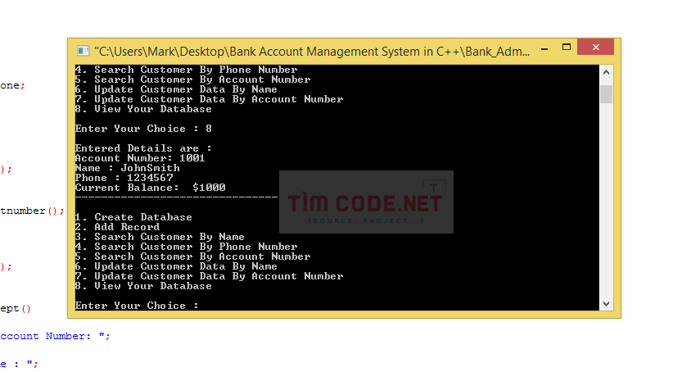
Task: Click lower "5. Search Customer By Account Number"
Action: tap(192, 256)
